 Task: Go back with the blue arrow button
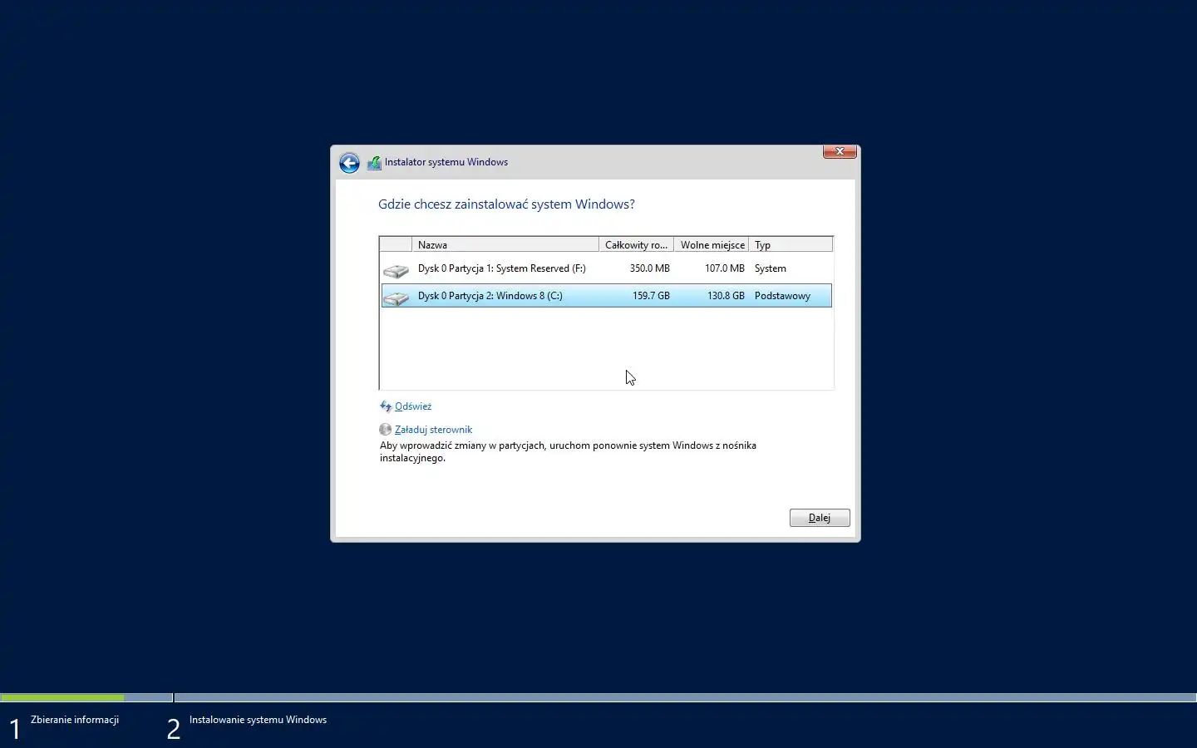coord(349,163)
